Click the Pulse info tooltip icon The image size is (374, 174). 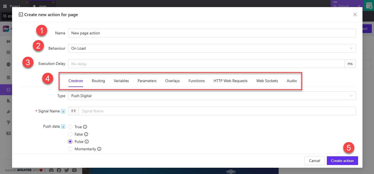point(87,141)
